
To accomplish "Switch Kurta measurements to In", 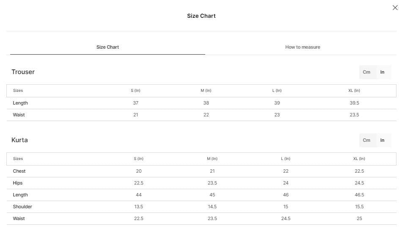I will (382, 140).
